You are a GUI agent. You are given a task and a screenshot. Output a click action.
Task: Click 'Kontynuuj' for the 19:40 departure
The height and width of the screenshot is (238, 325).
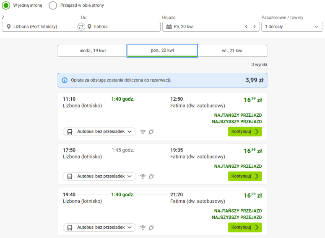(245, 227)
